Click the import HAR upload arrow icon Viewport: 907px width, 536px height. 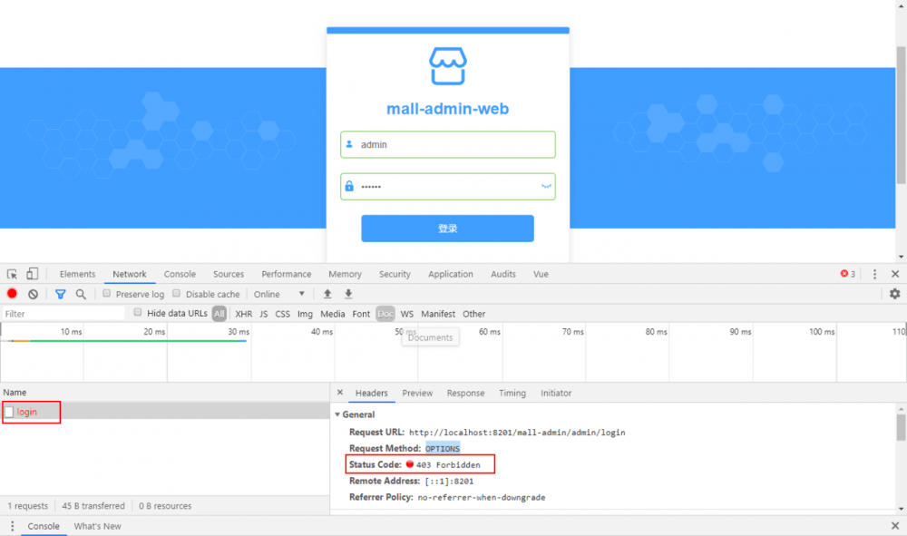pyautogui.click(x=327, y=294)
